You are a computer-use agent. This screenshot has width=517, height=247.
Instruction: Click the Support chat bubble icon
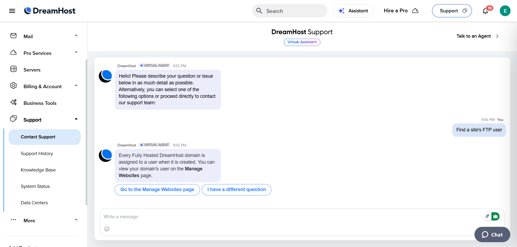(13, 119)
